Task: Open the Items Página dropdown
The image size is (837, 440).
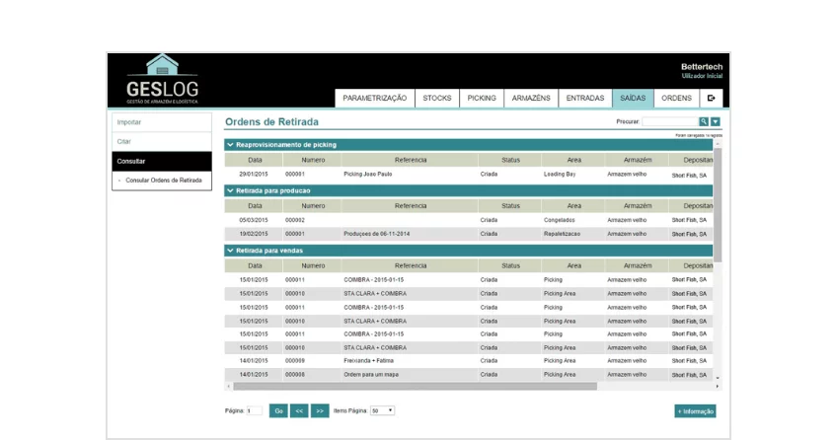Action: 382,410
